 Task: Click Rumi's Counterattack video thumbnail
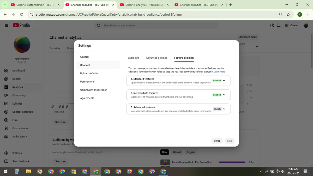pyautogui.click(x=165, y=162)
